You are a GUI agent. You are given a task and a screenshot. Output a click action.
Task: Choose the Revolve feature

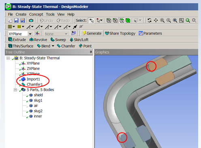[38, 40]
